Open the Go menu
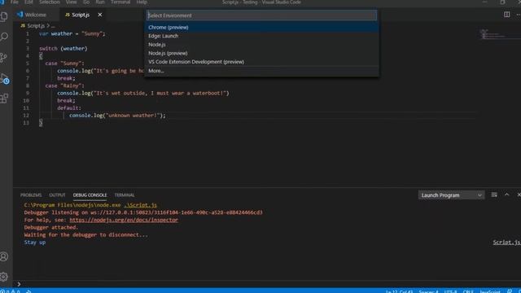521x293 pixels. (x=86, y=2)
